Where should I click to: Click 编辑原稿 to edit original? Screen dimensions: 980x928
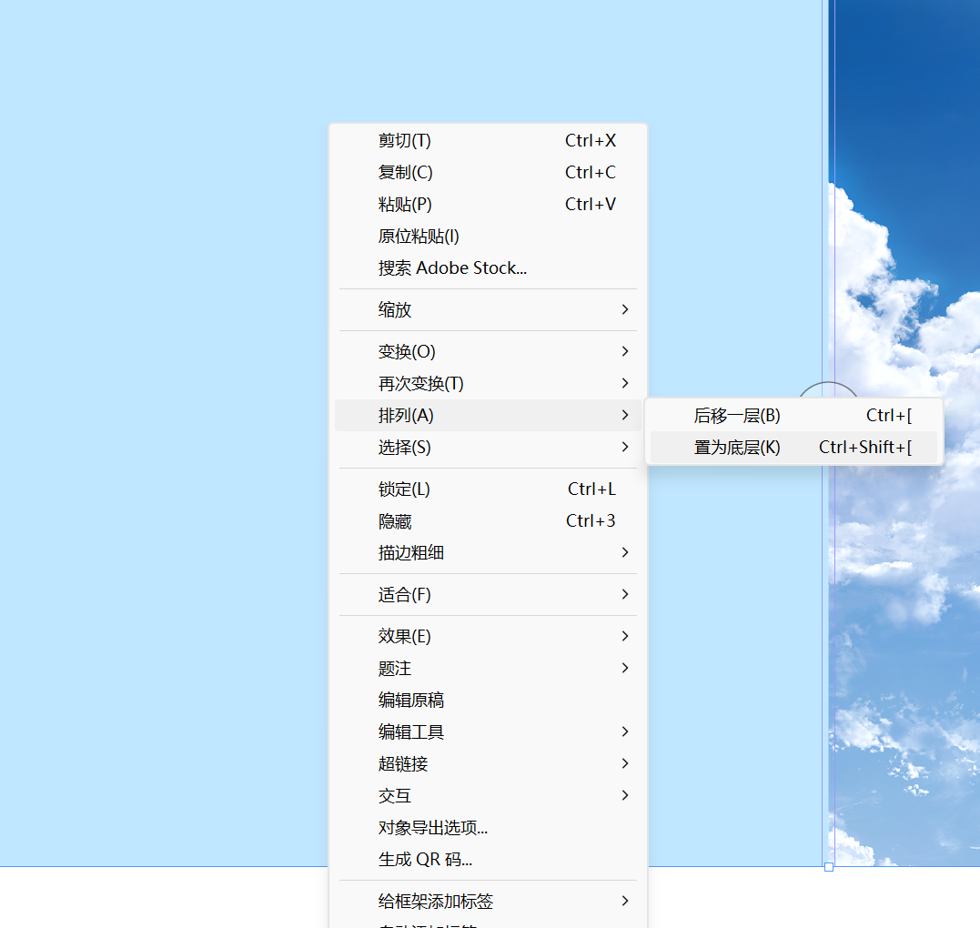(411, 701)
